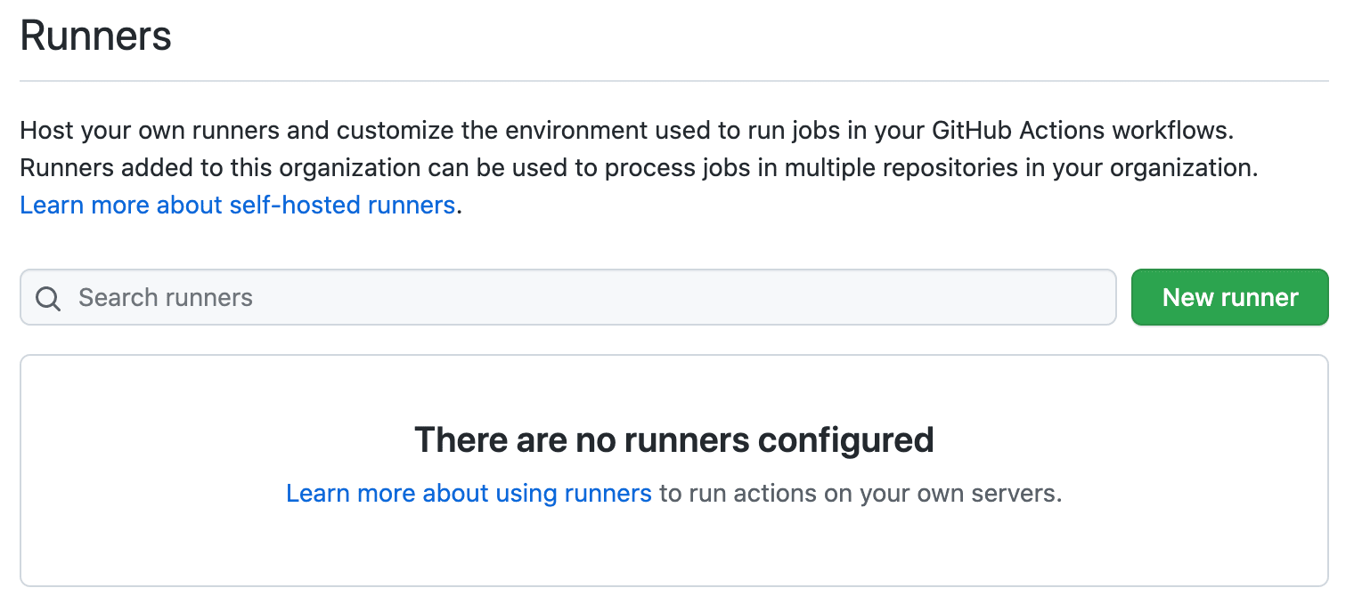The image size is (1354, 612).
Task: Click the divider line beneath Runners heading
Action: (673, 81)
